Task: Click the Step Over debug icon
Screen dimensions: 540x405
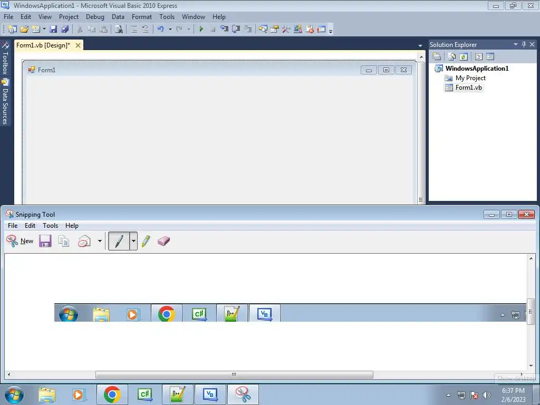Action: click(x=236, y=30)
